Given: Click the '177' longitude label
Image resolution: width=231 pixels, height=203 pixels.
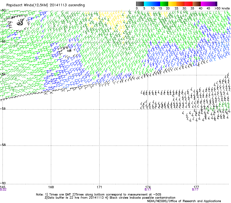Looking at the screenshot, I should point(196,187).
